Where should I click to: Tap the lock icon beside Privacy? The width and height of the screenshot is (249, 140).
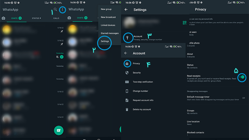[127, 64]
